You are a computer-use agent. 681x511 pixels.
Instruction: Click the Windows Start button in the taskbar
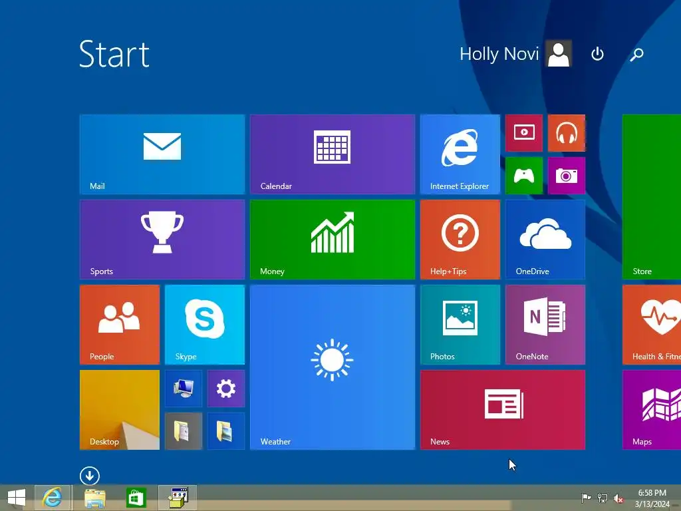(17, 498)
